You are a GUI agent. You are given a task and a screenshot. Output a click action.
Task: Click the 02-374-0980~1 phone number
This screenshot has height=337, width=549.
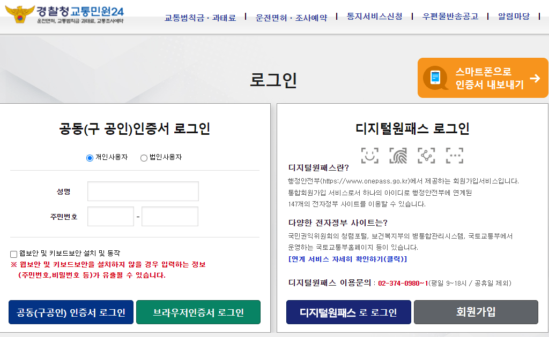[403, 283]
